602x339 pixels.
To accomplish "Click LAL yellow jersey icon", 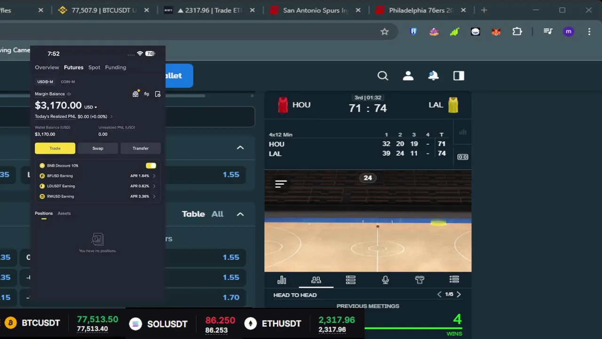I will click(453, 105).
